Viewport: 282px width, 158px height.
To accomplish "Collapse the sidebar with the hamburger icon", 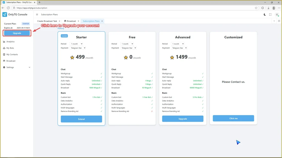I will click(x=37, y=15).
